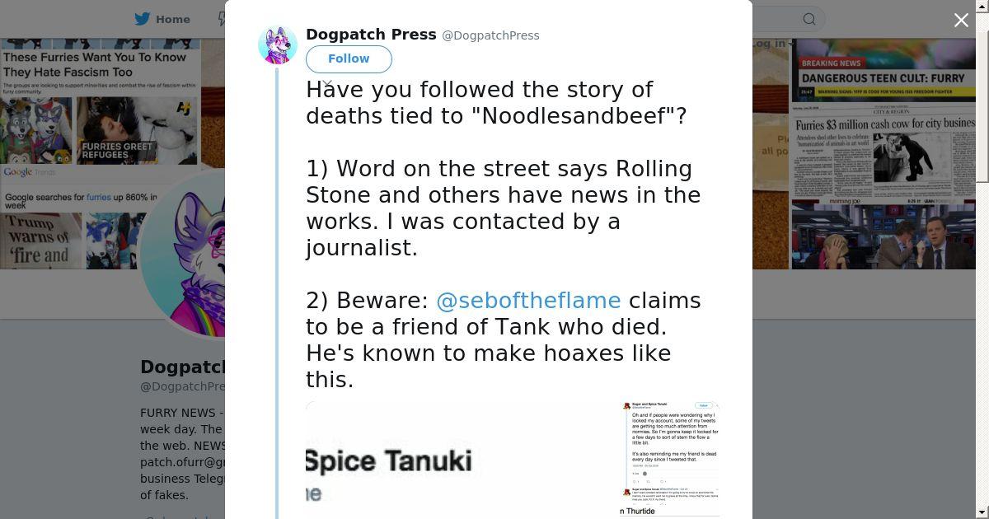Close the tweet overlay with the X

click(x=961, y=21)
